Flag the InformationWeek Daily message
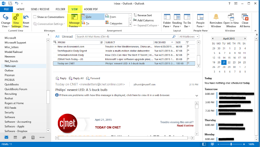260x147 pixels. tap(188, 55)
